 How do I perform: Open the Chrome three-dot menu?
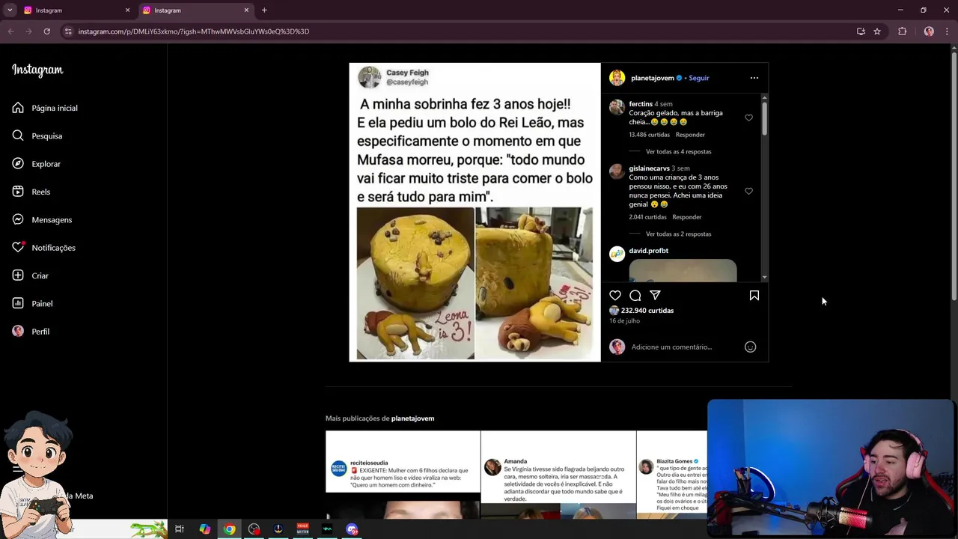tap(947, 31)
